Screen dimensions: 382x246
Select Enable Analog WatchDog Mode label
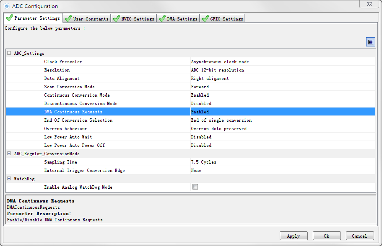click(x=78, y=187)
